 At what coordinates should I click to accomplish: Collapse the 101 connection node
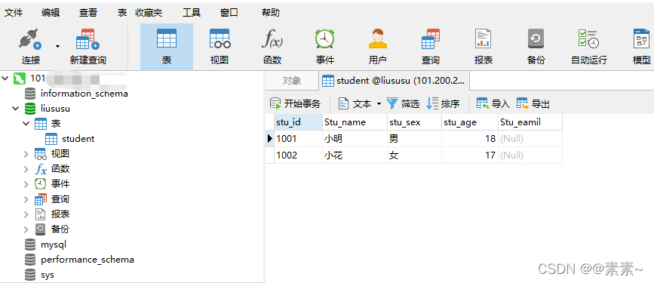click(5, 78)
